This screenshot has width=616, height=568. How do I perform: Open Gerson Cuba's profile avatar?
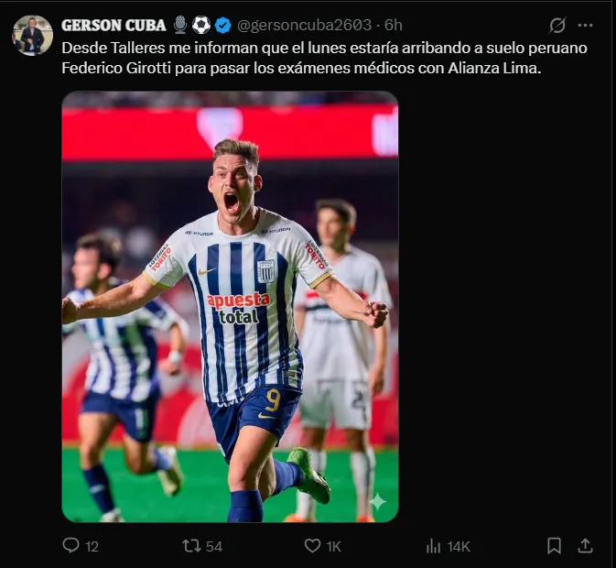[32, 35]
